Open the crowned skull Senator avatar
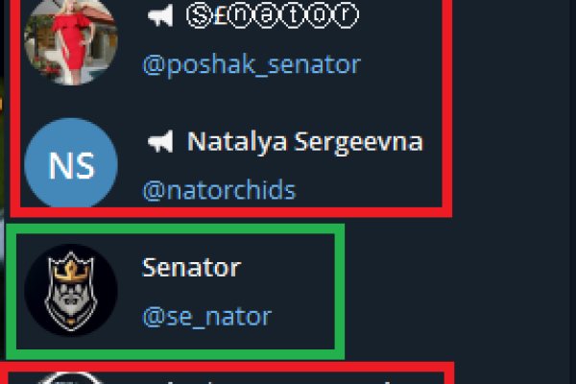Viewport: 576px width, 384px height. pos(70,290)
